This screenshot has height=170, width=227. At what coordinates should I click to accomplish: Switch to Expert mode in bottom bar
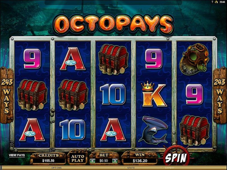170,168
